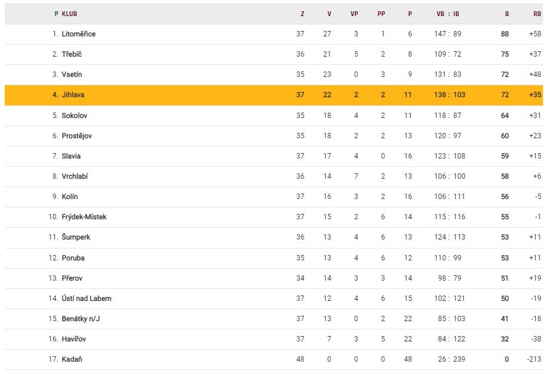Open the Ústí nad Labem link
The image size is (549, 370).
(86, 299)
